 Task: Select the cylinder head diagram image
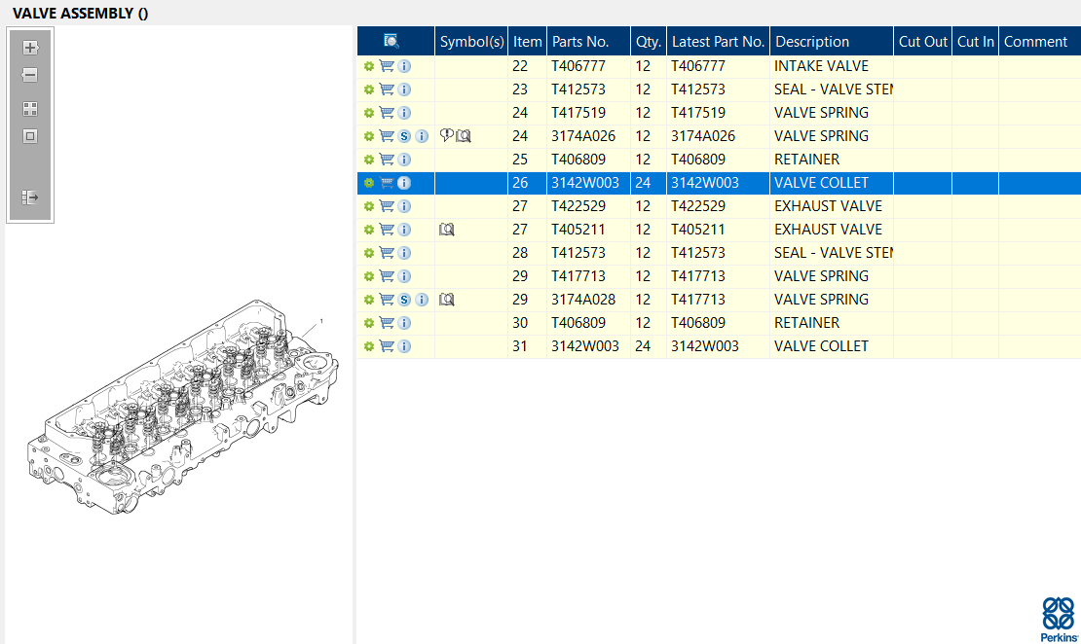pos(182,409)
